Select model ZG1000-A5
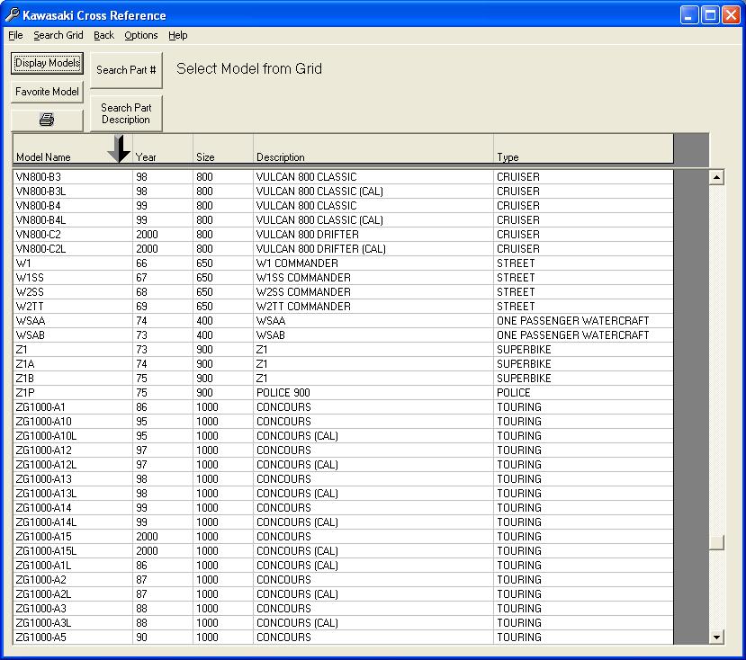The width and height of the screenshot is (746, 660). point(343,638)
